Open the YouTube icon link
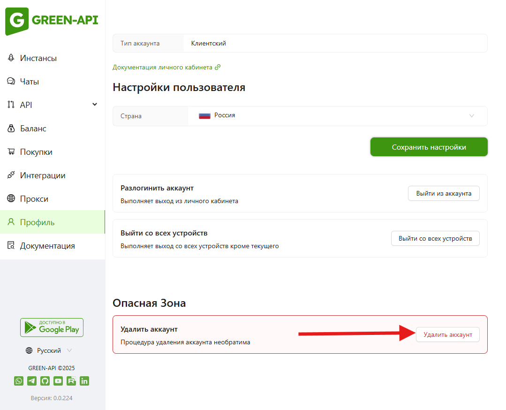Screen dimensions: 506x410 [58, 381]
